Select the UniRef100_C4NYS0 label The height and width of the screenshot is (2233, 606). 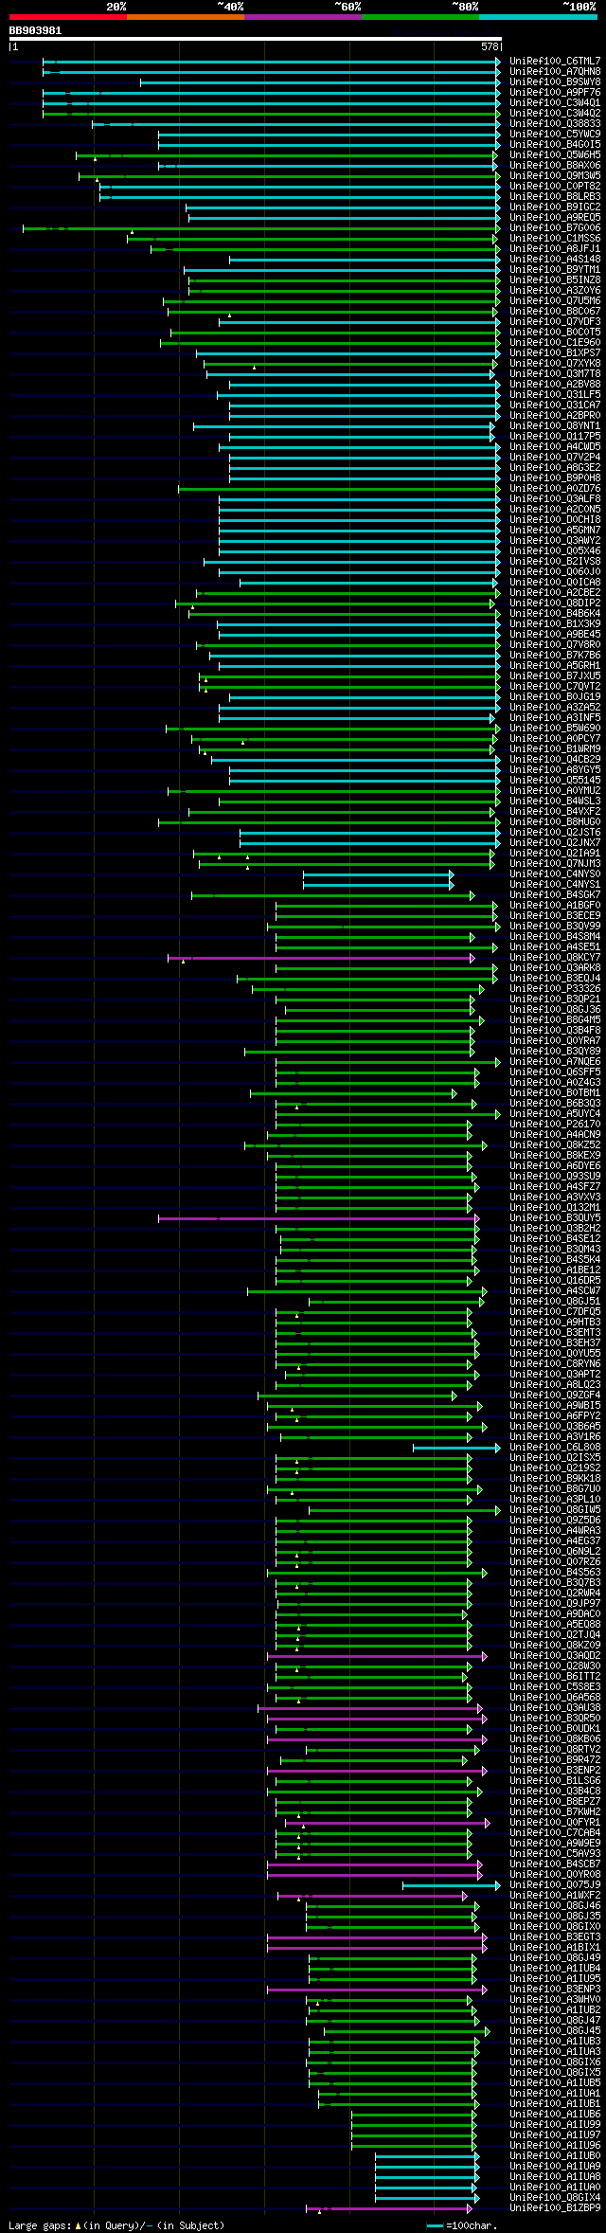click(x=555, y=873)
